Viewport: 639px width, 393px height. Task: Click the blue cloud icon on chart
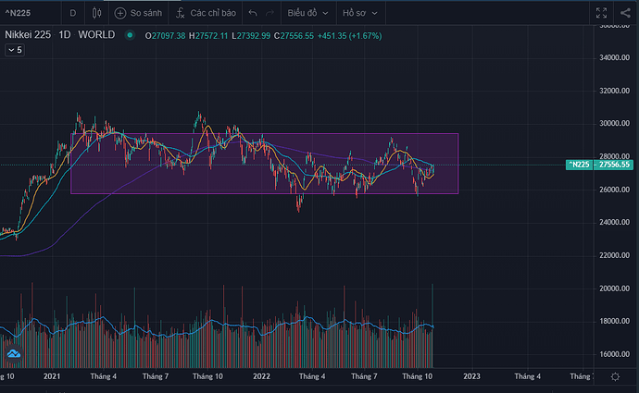click(13, 355)
